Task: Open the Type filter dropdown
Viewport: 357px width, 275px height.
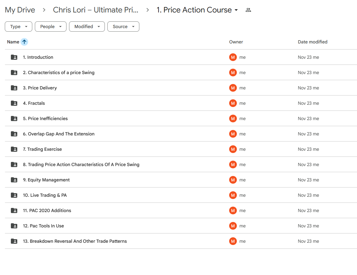Action: click(x=19, y=27)
